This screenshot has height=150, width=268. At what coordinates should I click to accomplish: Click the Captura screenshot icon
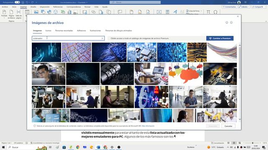pyautogui.click(x=75, y=12)
